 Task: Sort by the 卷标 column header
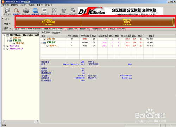click(54, 36)
